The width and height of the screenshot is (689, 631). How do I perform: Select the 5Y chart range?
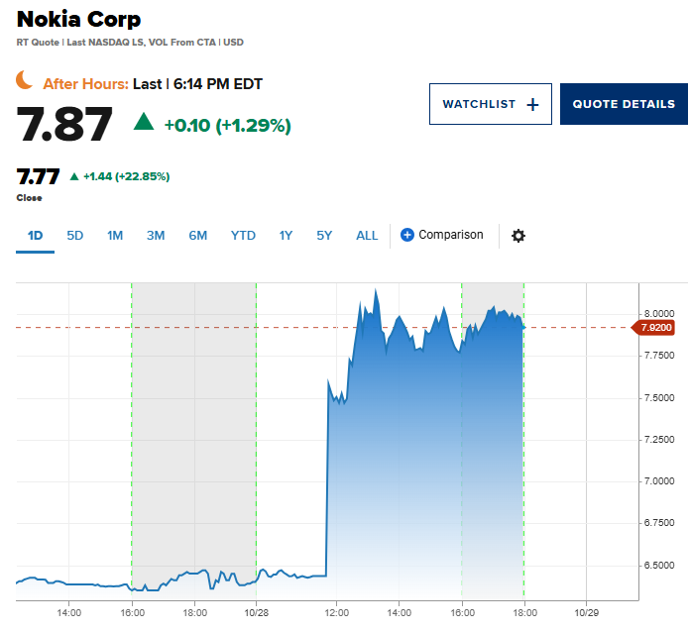(x=325, y=236)
